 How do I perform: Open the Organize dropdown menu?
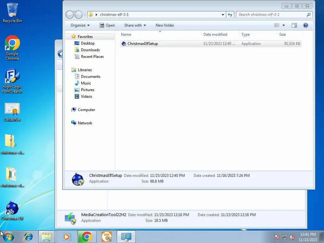[x=80, y=25]
